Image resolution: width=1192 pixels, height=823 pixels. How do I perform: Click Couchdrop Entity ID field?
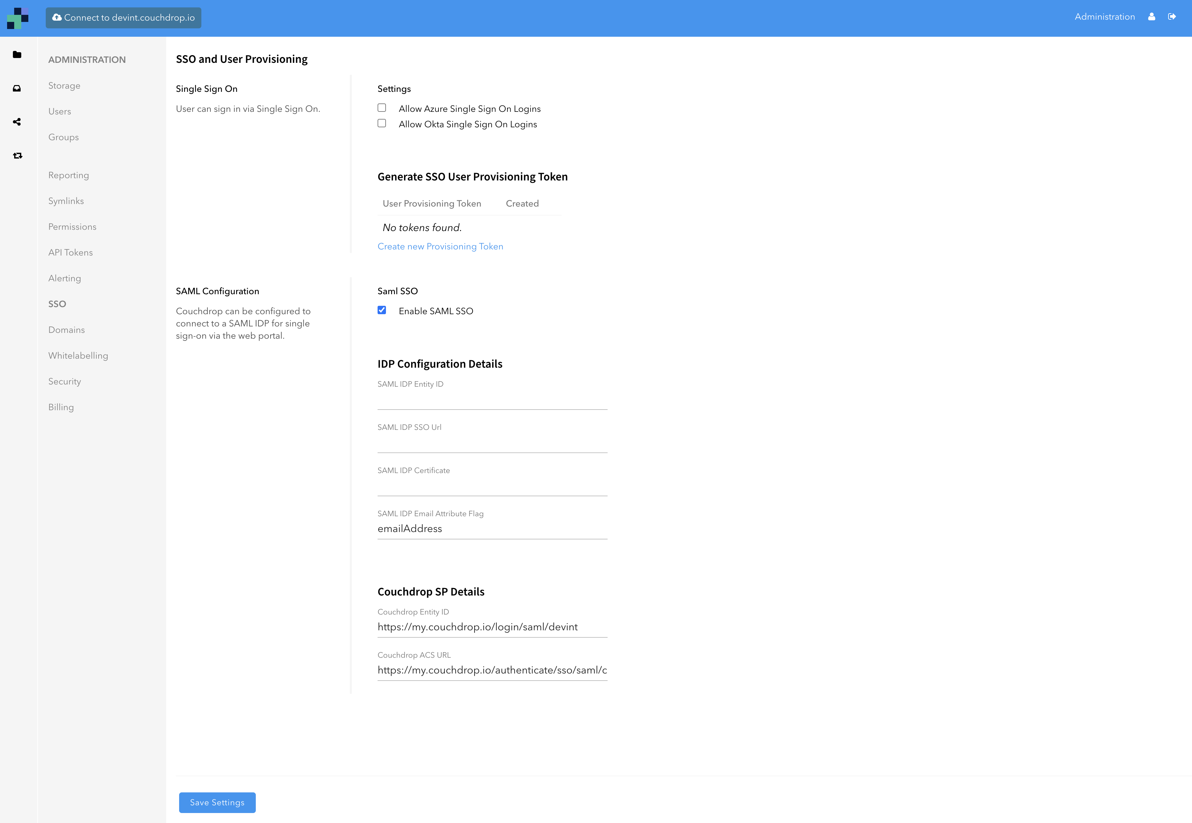(x=492, y=627)
